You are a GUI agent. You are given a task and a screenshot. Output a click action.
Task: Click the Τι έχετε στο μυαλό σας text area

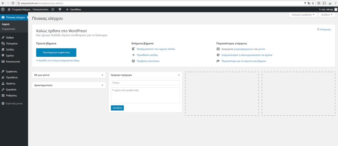tap(145, 95)
